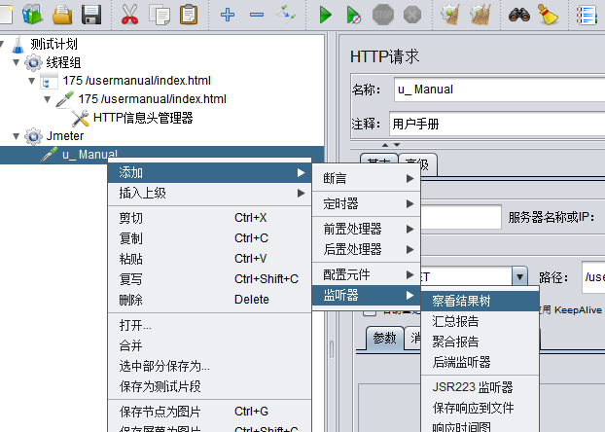Choose 复写 from context menu
Image resolution: width=605 pixels, height=432 pixels.
tap(209, 278)
